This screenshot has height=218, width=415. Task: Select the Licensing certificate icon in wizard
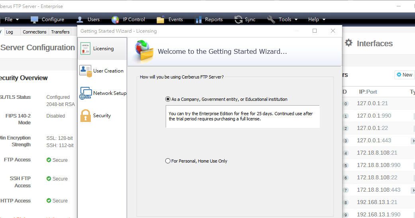[x=86, y=49]
